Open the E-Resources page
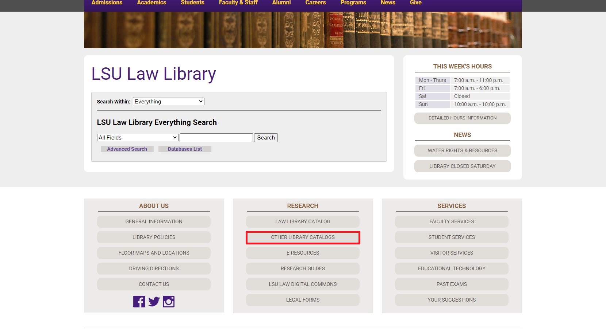 [x=303, y=253]
